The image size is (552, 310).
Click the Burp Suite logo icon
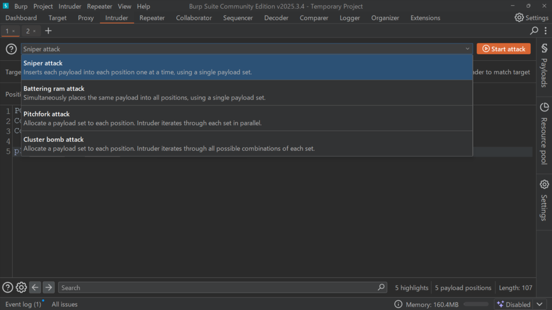point(6,6)
